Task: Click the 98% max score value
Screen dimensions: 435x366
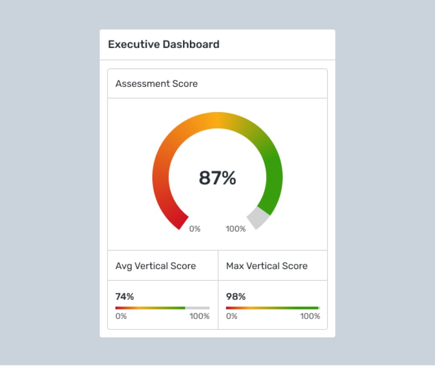Action: pos(236,297)
